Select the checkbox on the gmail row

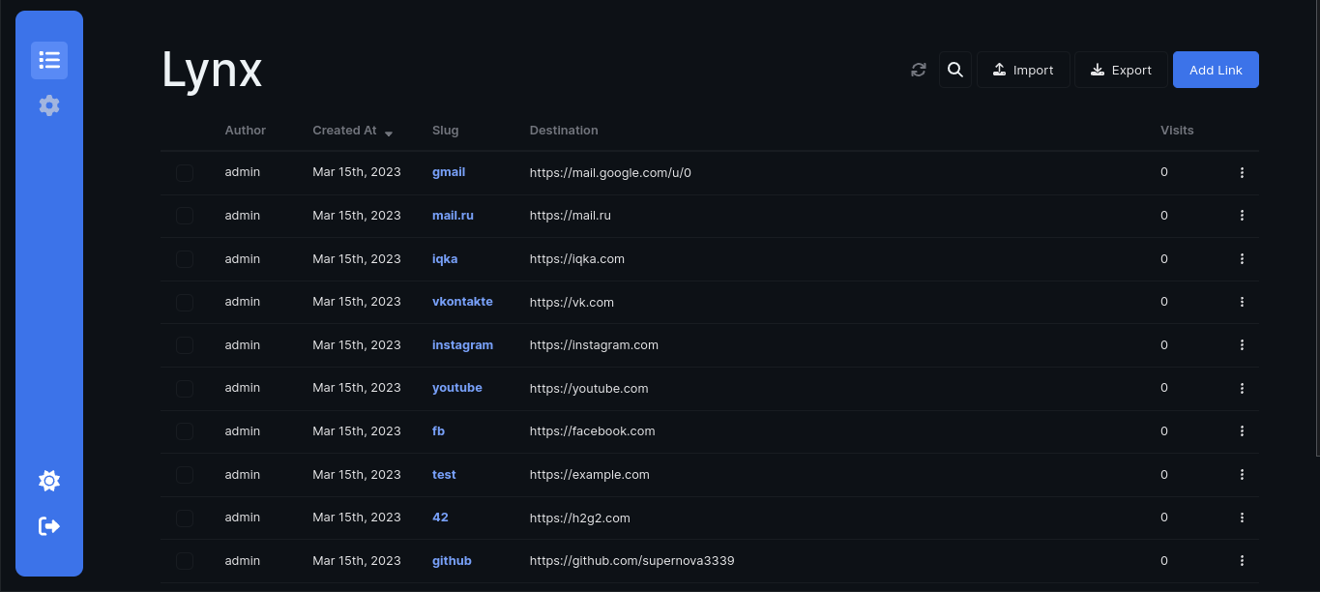pos(185,172)
